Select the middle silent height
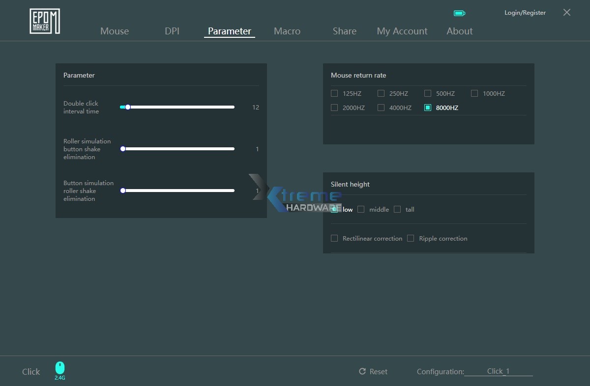Image resolution: width=590 pixels, height=386 pixels. click(361, 209)
